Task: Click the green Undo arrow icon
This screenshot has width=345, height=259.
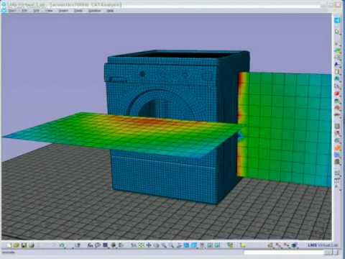Action: click(x=62, y=245)
